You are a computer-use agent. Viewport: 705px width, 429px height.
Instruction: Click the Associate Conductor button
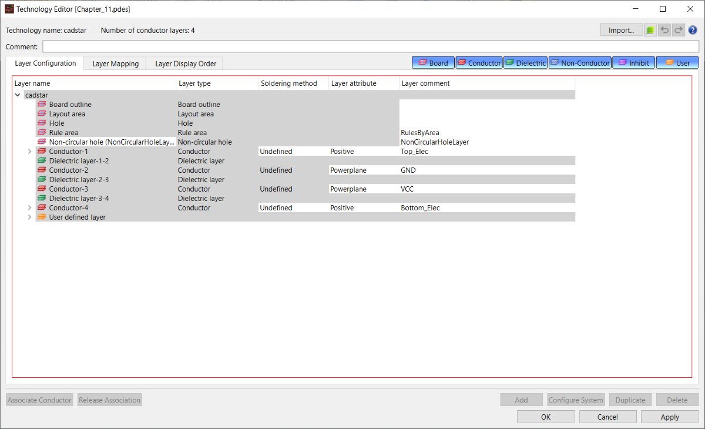[x=39, y=400]
